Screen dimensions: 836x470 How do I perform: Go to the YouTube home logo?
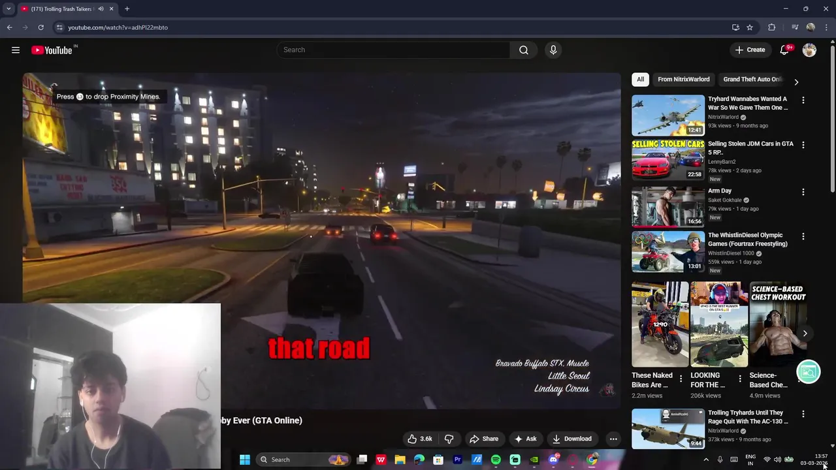point(52,50)
